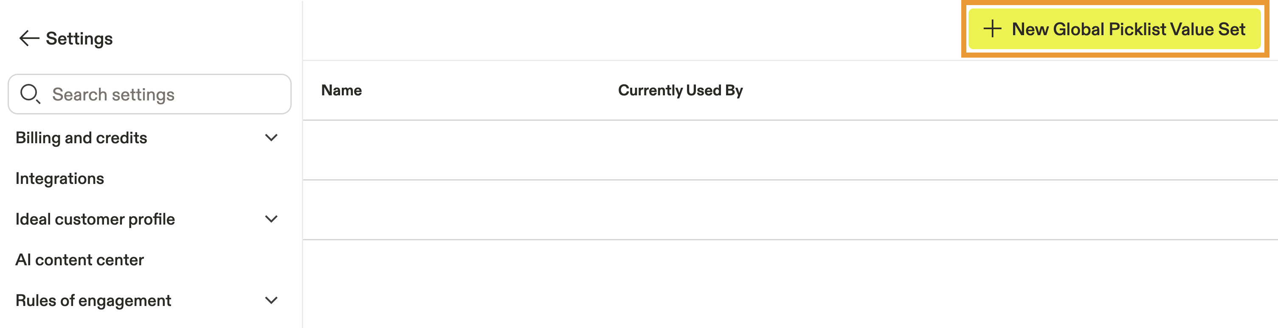Click the back arrow beside Settings
The image size is (1278, 328).
coord(29,38)
